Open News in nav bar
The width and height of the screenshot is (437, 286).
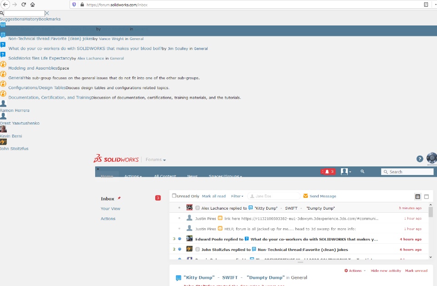tap(192, 176)
